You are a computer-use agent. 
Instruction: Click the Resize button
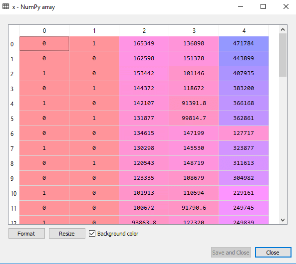coord(67,234)
